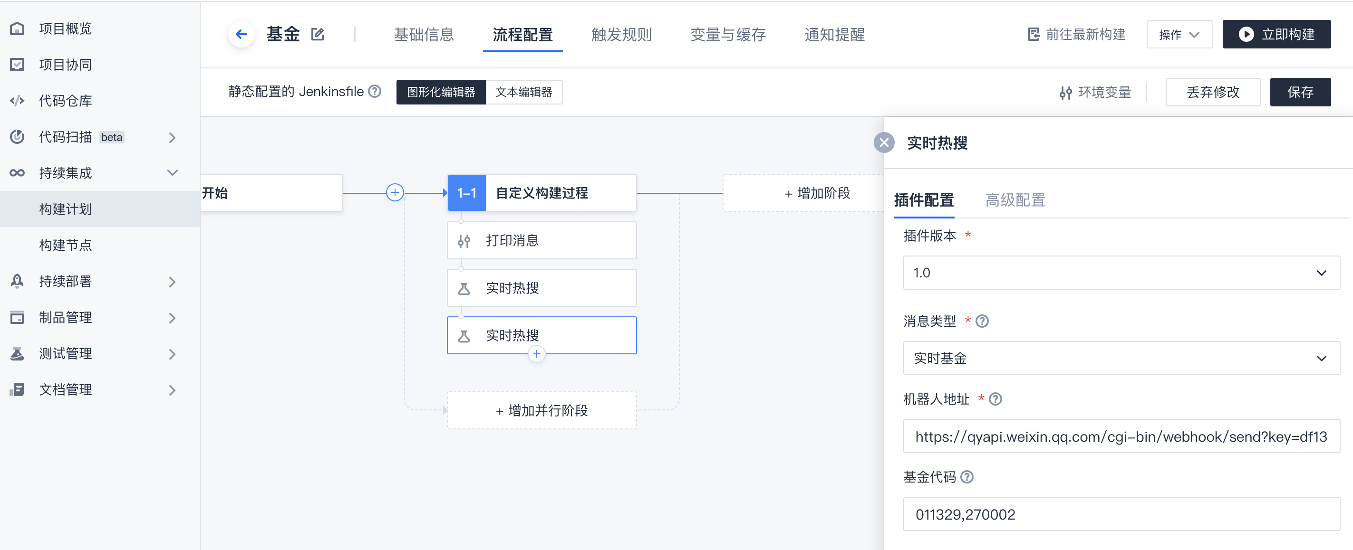Screen dimensions: 1353x550
Task: Click help icon next to 机器人地址
Action: [x=995, y=399]
